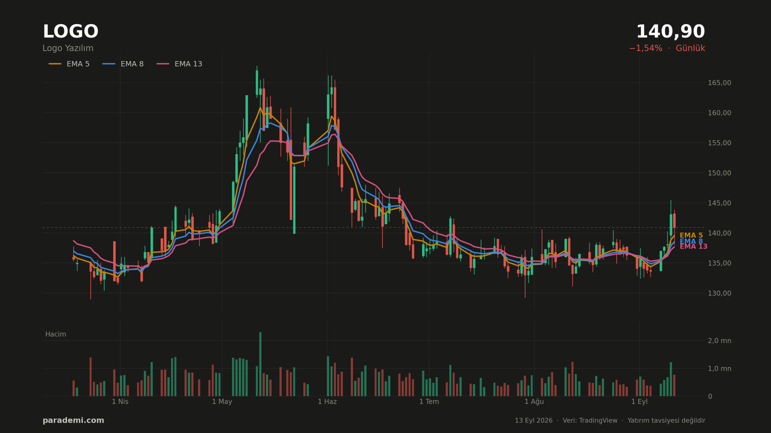This screenshot has height=433, width=771.
Task: Click the 1 Eyl date label
Action: 639,402
